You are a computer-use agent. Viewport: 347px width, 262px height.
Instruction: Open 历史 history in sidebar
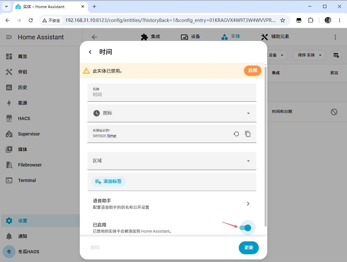point(40,87)
